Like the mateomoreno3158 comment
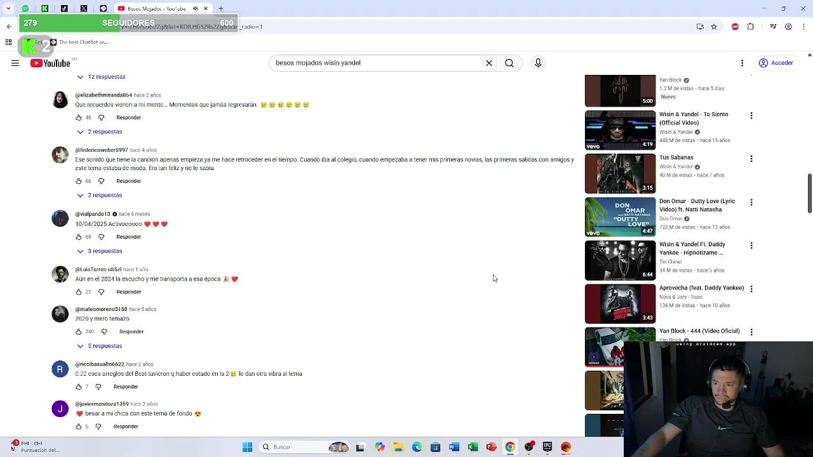The height and width of the screenshot is (457, 813). 79,331
